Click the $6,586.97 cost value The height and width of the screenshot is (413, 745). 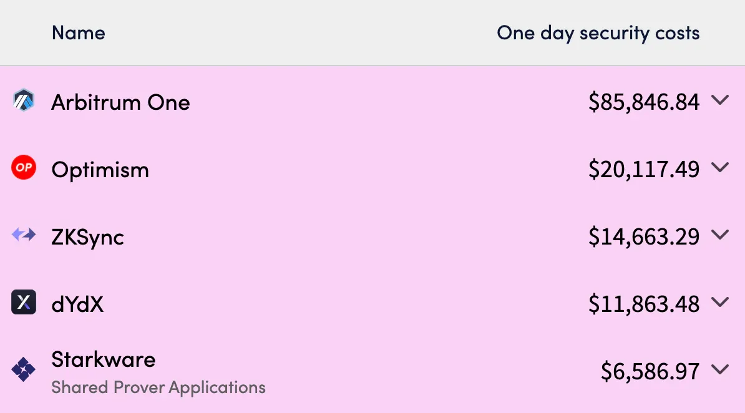tap(650, 371)
